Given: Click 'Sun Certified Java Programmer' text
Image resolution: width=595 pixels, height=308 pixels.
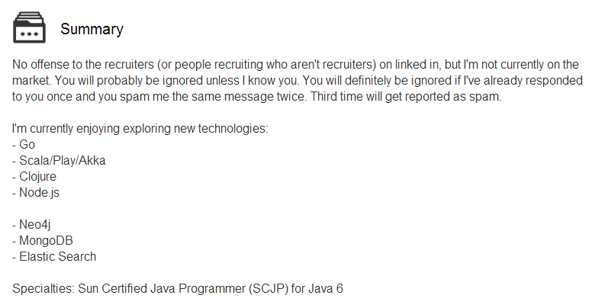Looking at the screenshot, I should [162, 289].
